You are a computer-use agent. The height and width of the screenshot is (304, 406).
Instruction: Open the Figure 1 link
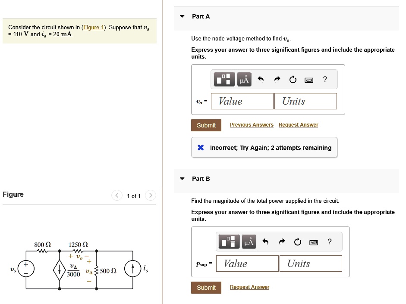(94, 28)
